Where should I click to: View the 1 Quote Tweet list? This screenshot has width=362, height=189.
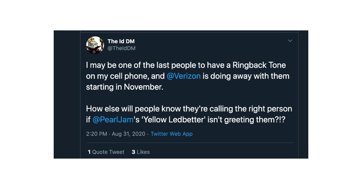pyautogui.click(x=106, y=152)
